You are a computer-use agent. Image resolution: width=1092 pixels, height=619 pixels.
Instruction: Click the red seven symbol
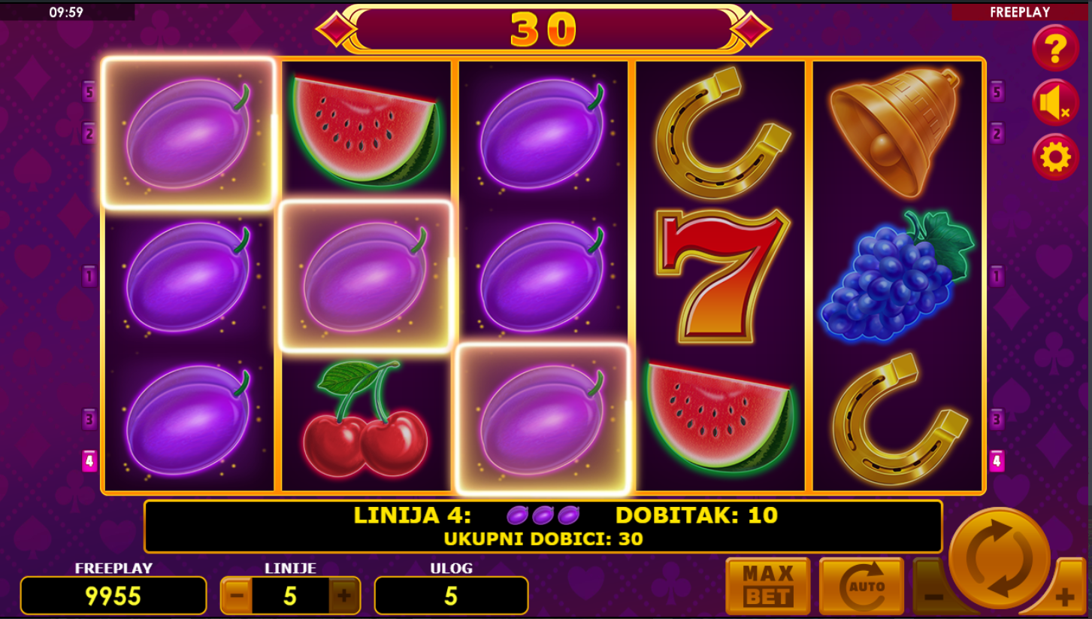[721, 275]
